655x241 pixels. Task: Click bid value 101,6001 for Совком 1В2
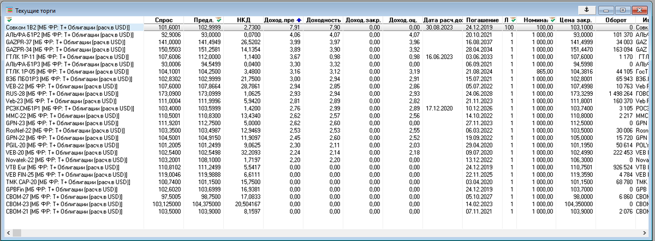point(170,27)
